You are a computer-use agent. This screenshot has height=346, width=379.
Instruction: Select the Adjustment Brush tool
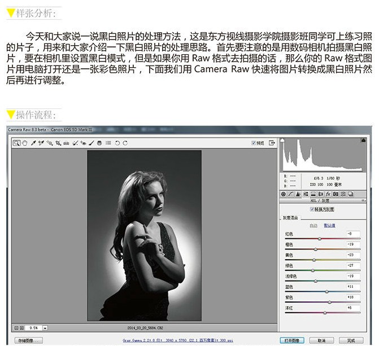[x=92, y=143]
